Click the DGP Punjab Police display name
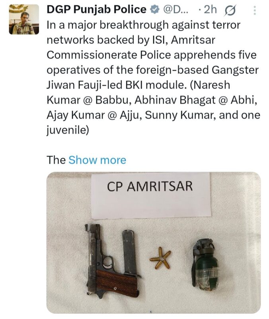This screenshot has width=269, height=319. pyautogui.click(x=96, y=9)
